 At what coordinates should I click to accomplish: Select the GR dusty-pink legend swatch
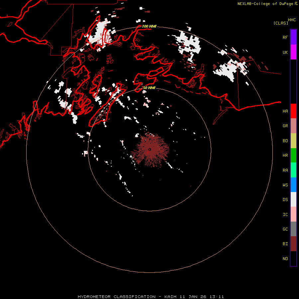coord(293,126)
